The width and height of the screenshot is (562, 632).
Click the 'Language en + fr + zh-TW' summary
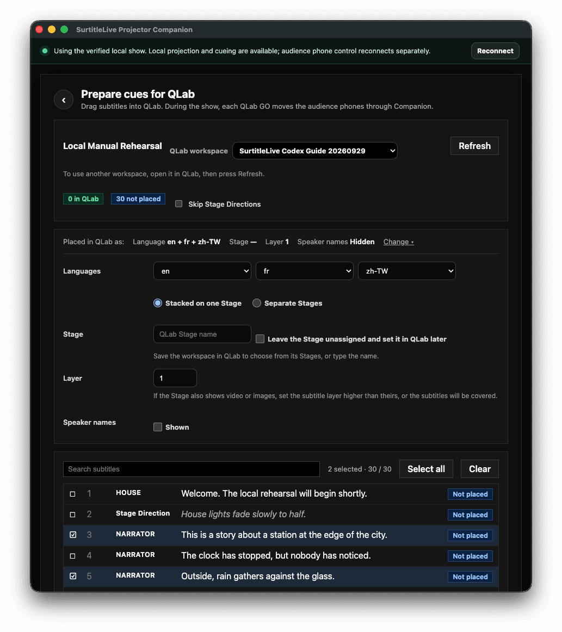click(x=177, y=242)
